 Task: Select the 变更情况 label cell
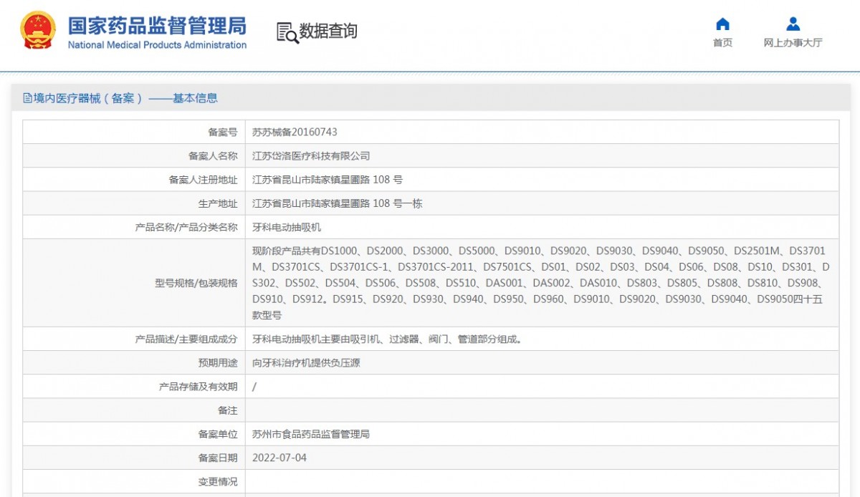tap(134, 481)
